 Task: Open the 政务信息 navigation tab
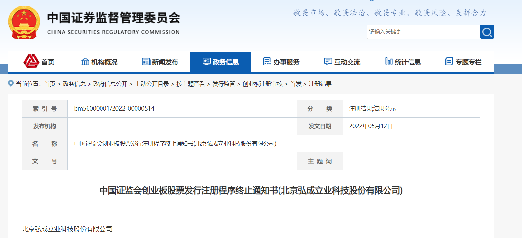tap(221, 62)
